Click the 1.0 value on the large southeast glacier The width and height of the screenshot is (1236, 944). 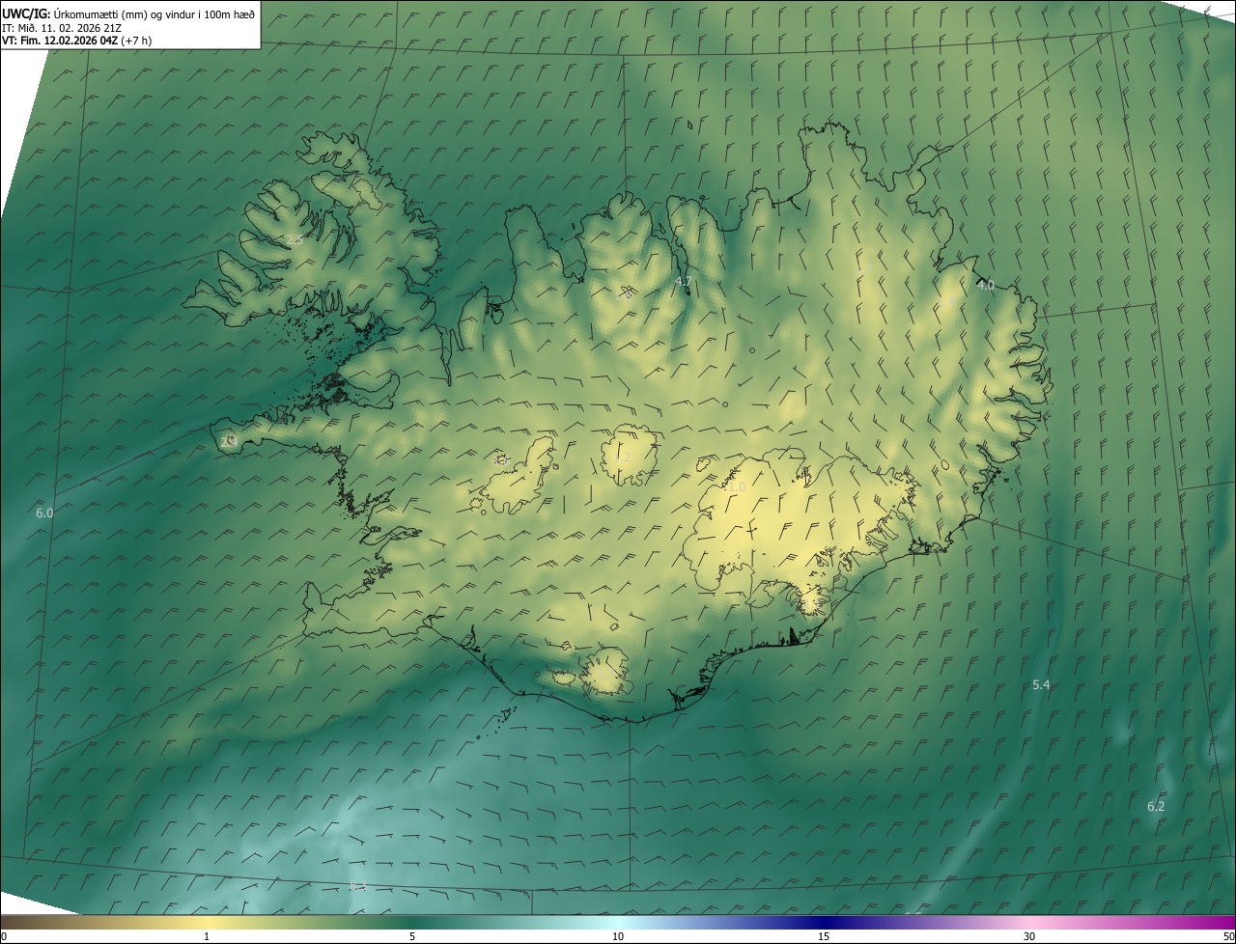tap(738, 488)
